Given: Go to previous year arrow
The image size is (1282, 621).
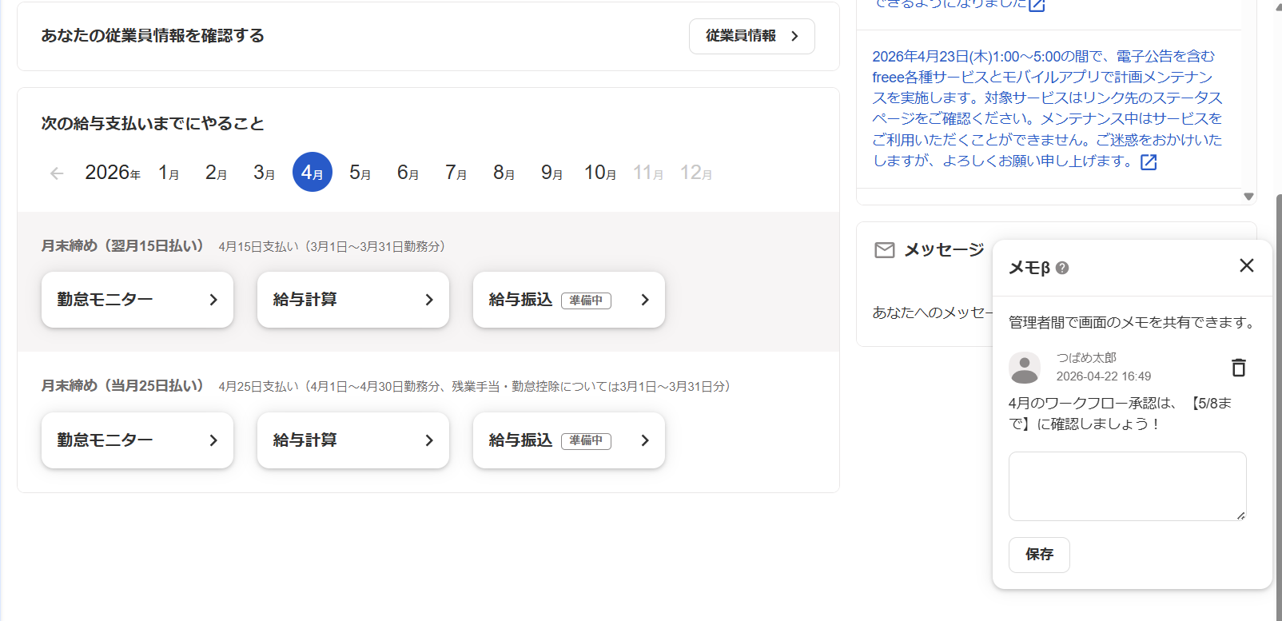Looking at the screenshot, I should click(x=57, y=173).
